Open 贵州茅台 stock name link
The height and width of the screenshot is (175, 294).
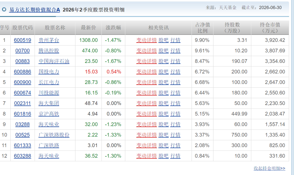coord(49,40)
